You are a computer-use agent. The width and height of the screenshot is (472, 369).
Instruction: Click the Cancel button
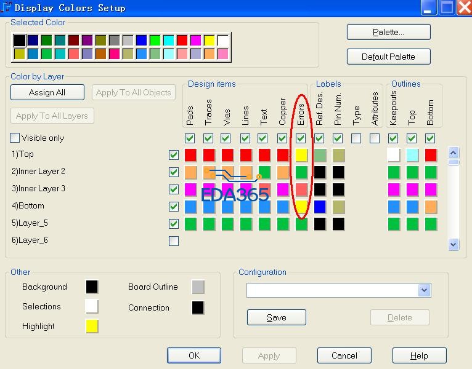pos(344,355)
